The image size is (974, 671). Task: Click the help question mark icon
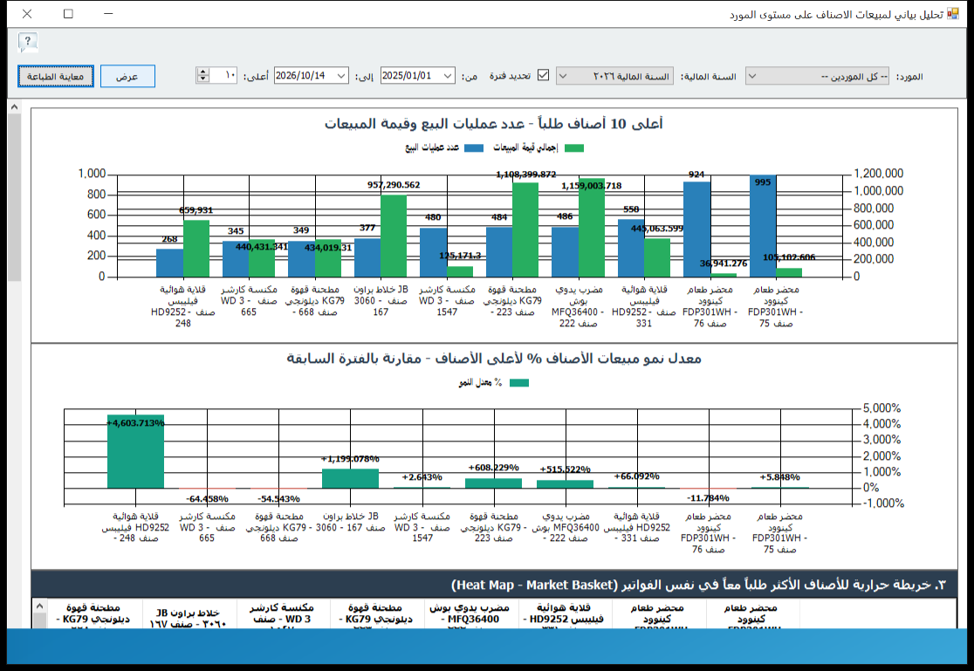[27, 42]
